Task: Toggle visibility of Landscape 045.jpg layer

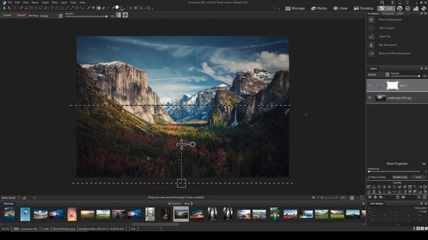Action: (x=370, y=98)
